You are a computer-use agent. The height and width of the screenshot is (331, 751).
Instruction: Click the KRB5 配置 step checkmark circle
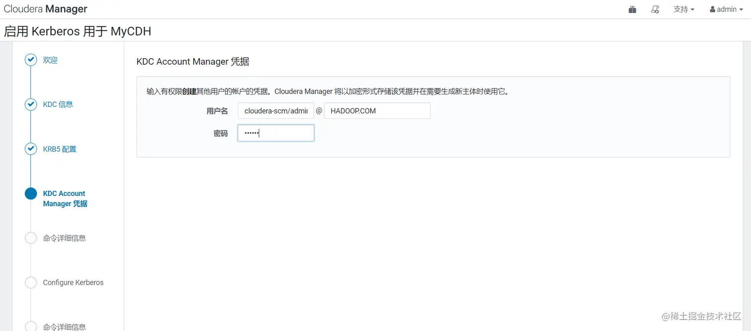(31, 149)
